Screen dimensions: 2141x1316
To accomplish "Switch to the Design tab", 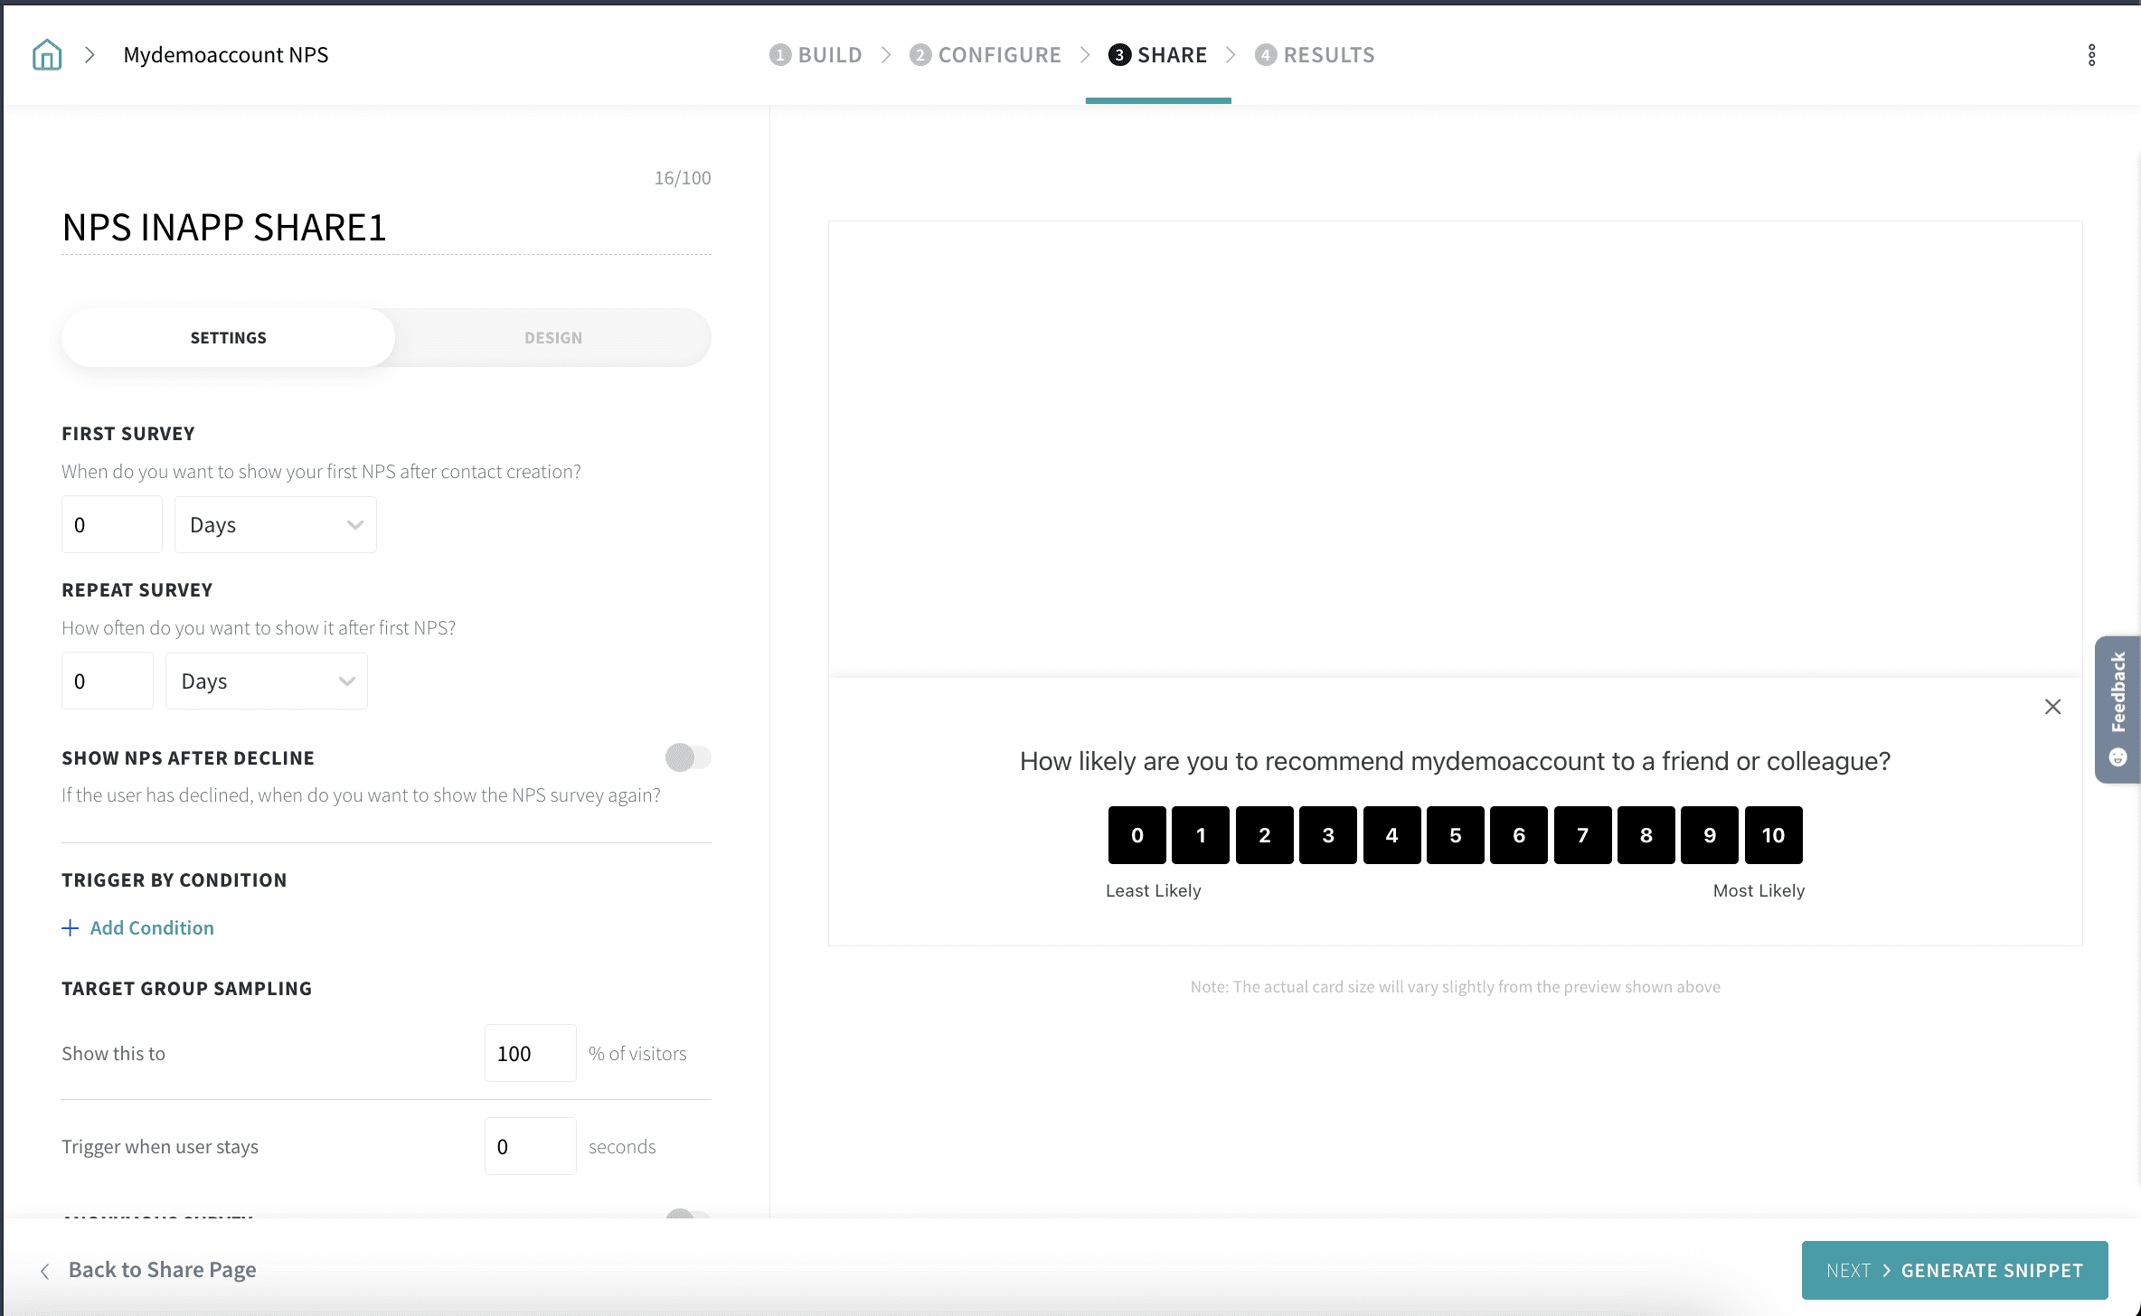I will coord(553,338).
